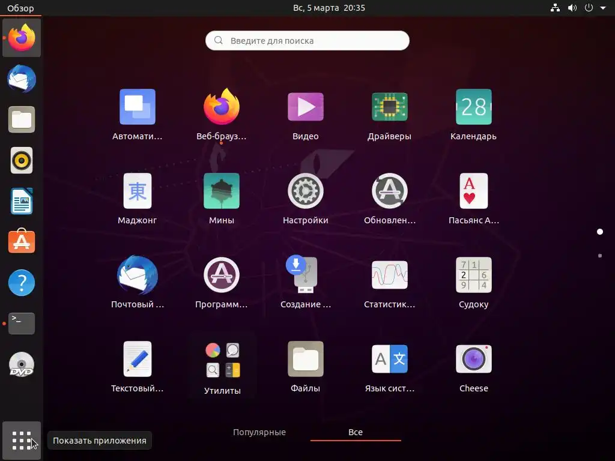Switch to the Популярные tab
The width and height of the screenshot is (615, 461).
[259, 432]
